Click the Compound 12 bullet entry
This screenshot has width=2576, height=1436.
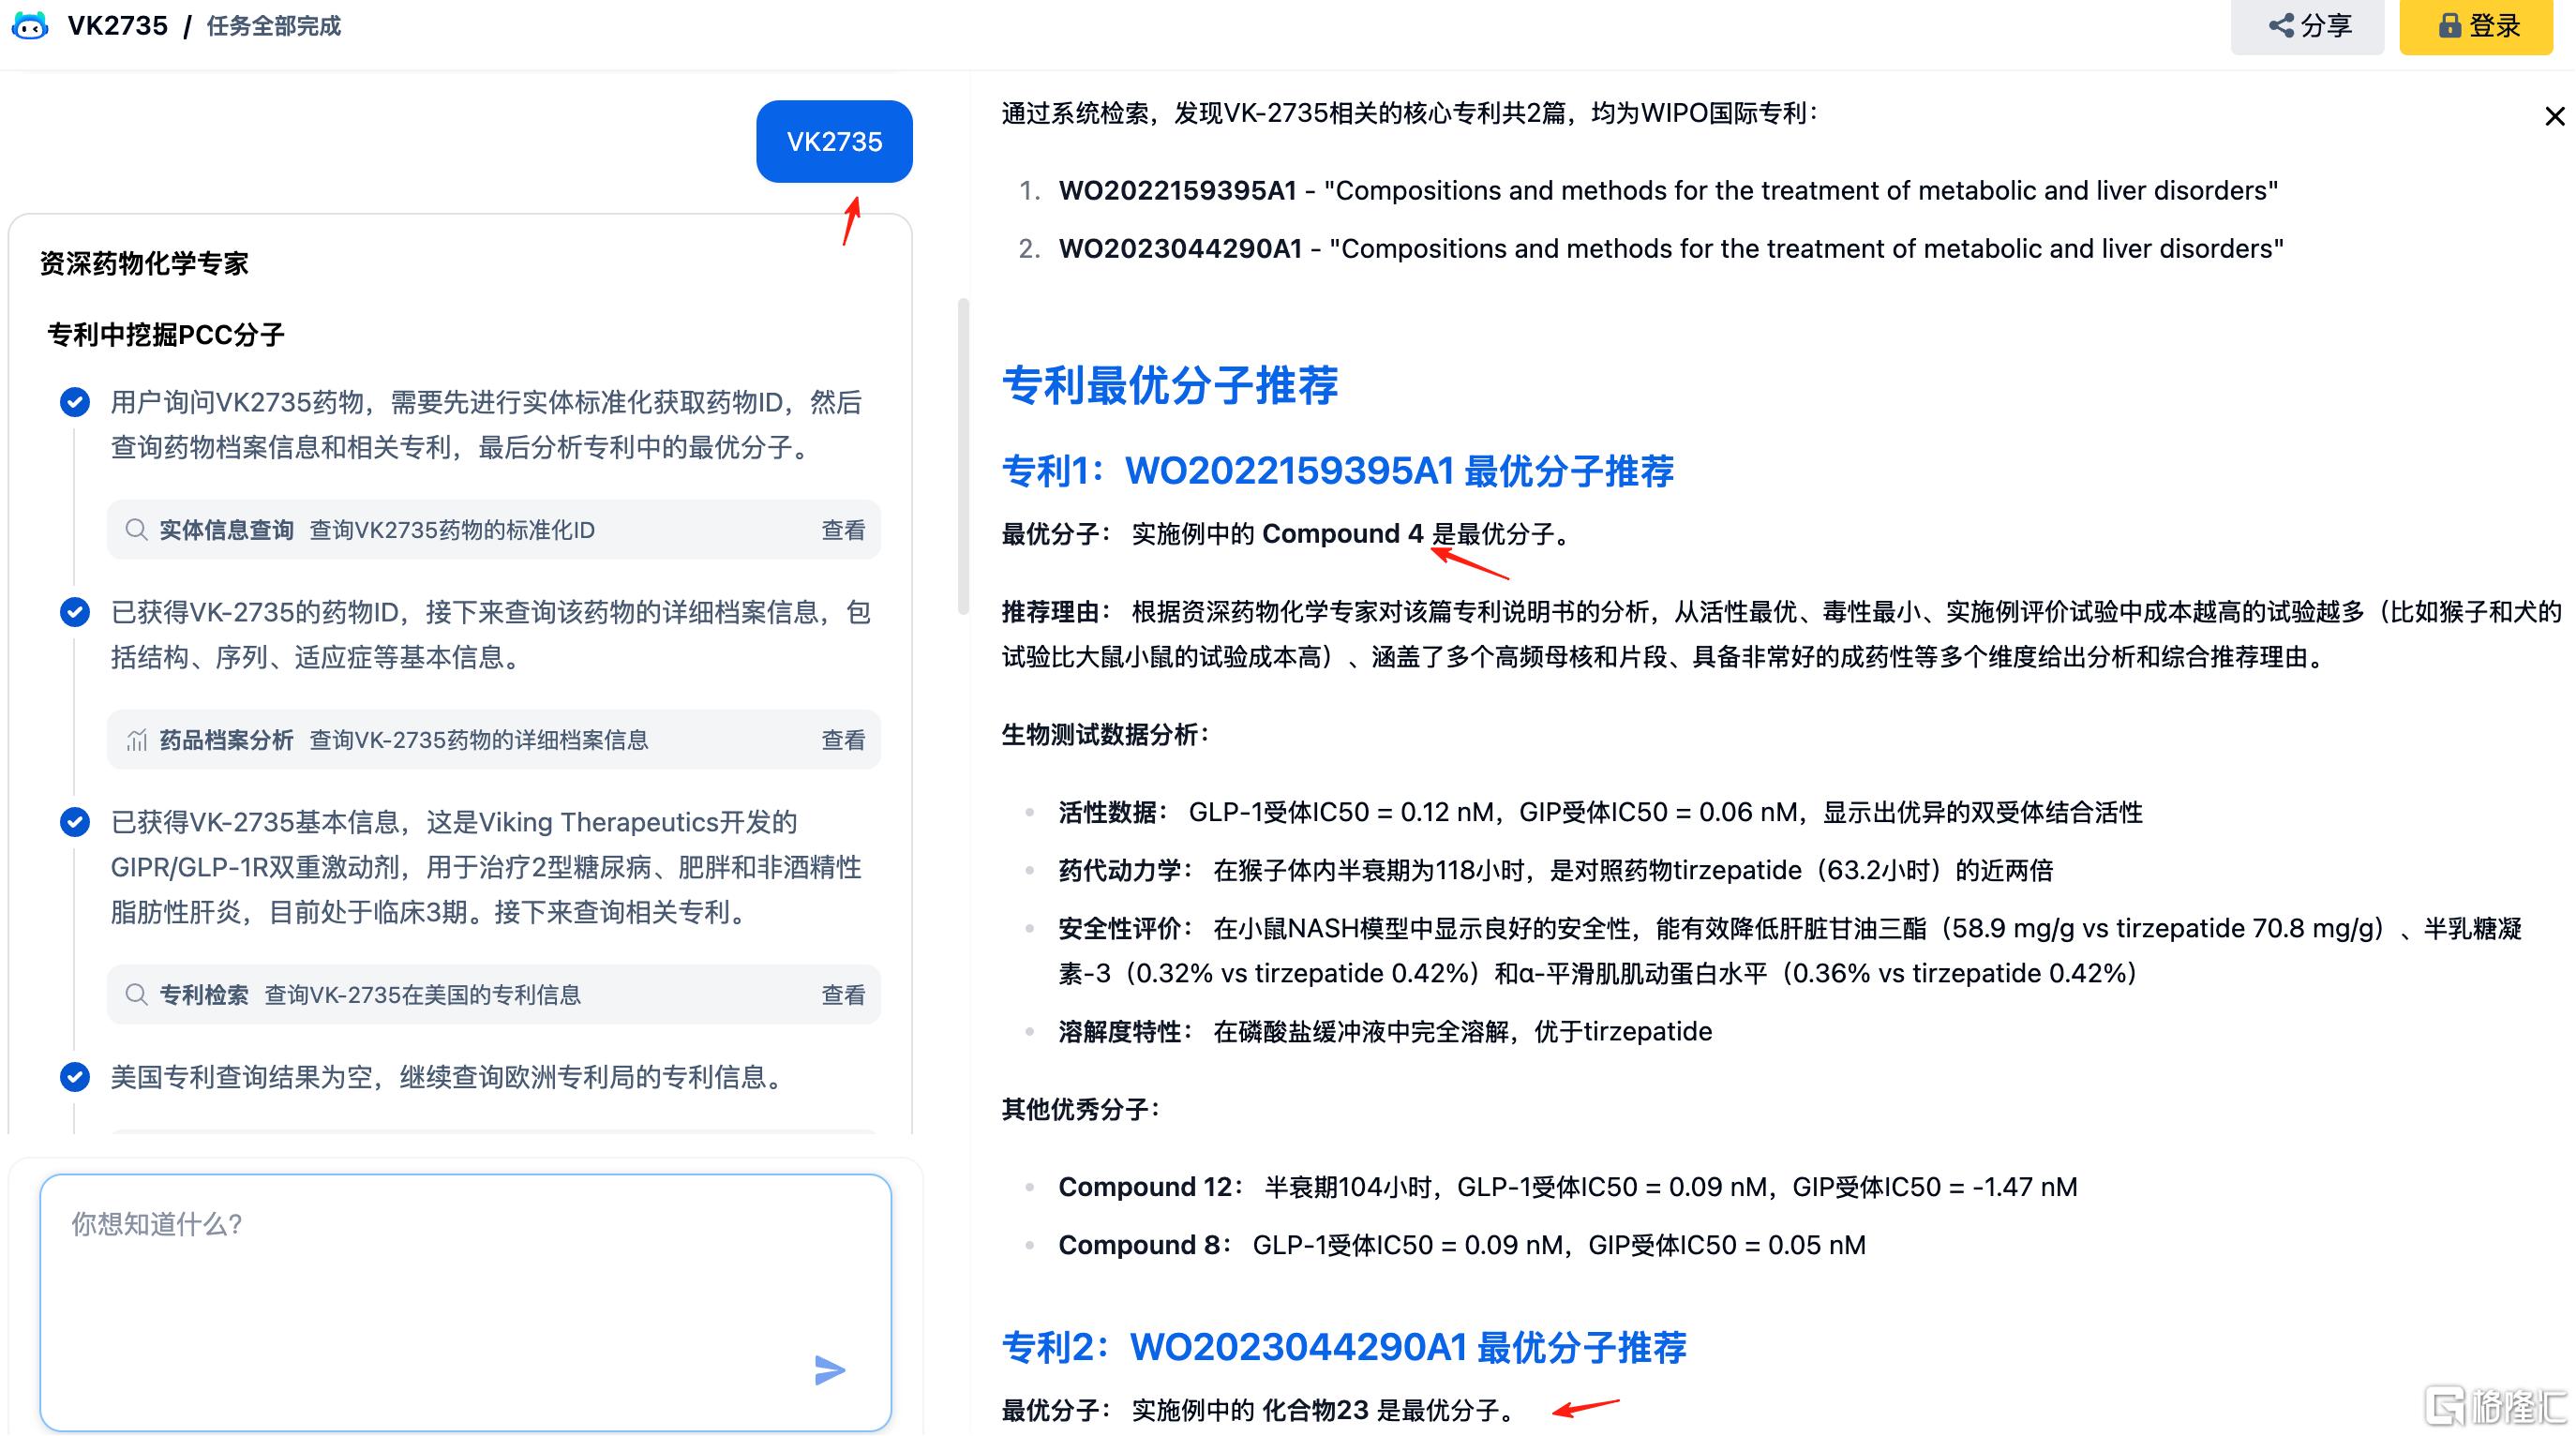pos(1568,1187)
